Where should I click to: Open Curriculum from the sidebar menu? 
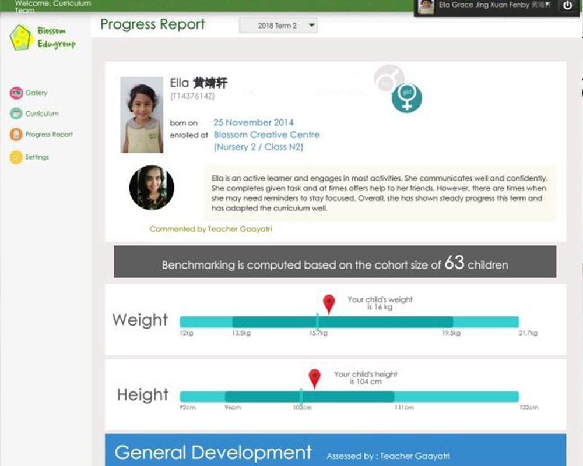41,114
